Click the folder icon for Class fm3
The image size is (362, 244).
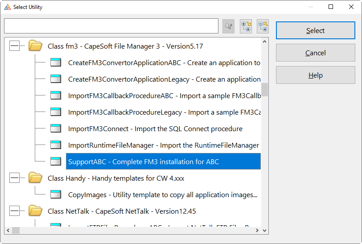point(35,45)
